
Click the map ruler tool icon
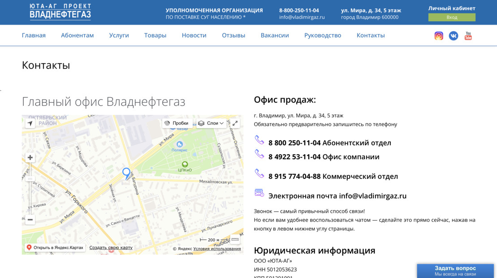[235, 239]
